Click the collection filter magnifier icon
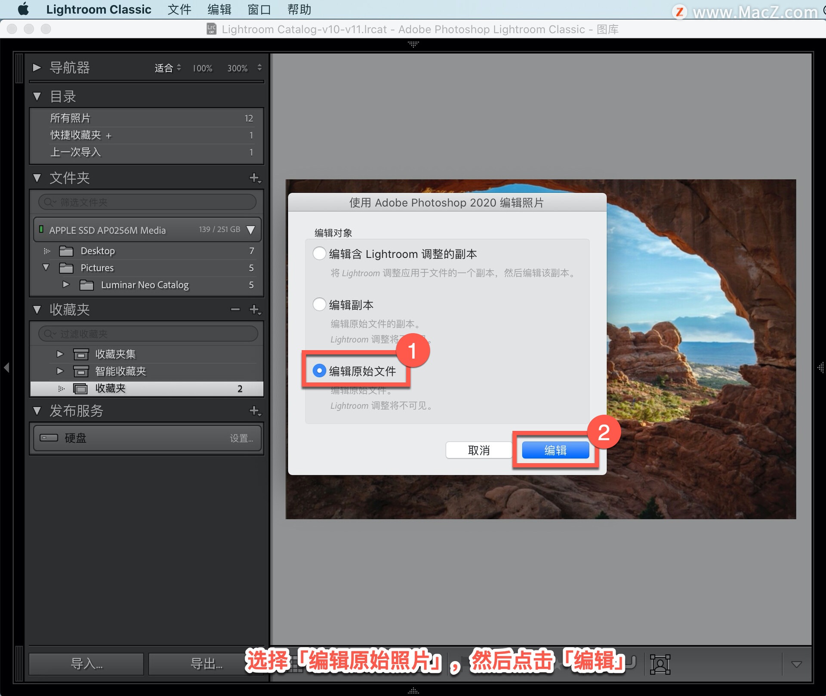This screenshot has width=826, height=696. (x=49, y=333)
